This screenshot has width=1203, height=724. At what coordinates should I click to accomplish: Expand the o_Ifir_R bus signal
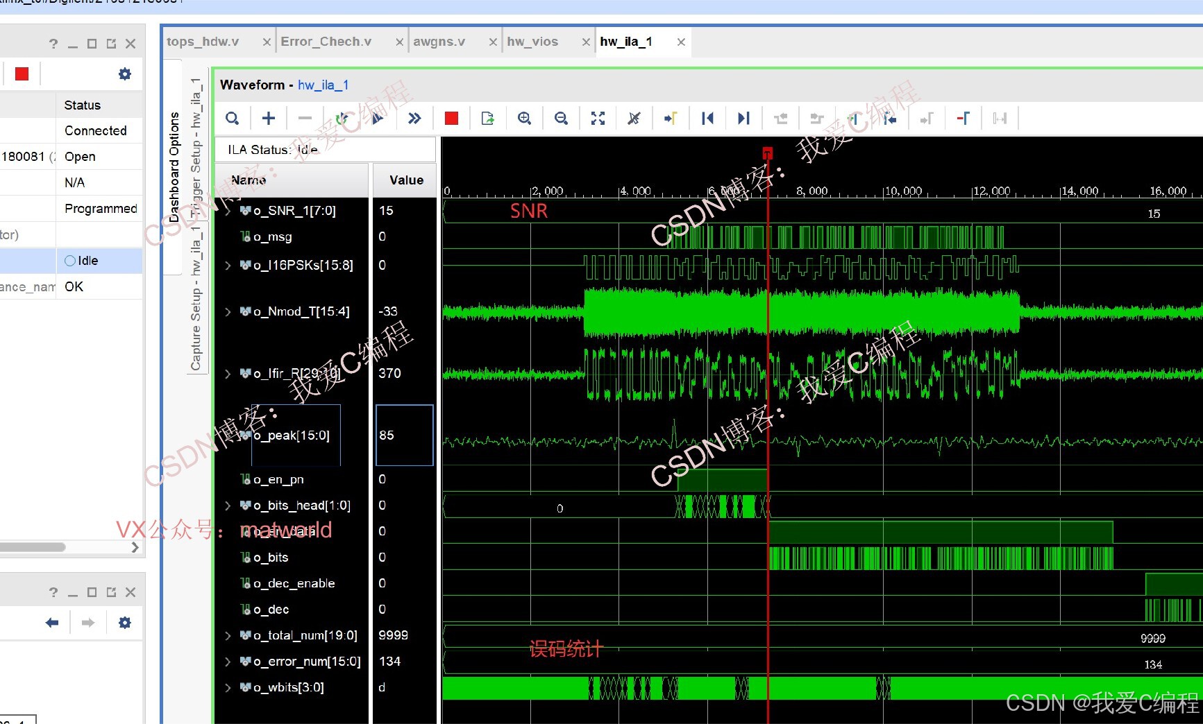(x=228, y=374)
